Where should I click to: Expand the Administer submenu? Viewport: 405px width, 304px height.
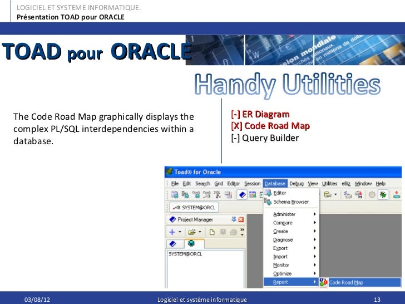point(291,214)
